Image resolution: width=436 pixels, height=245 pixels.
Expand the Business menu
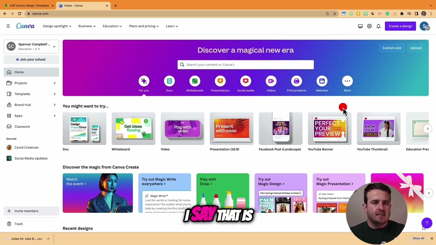point(87,26)
